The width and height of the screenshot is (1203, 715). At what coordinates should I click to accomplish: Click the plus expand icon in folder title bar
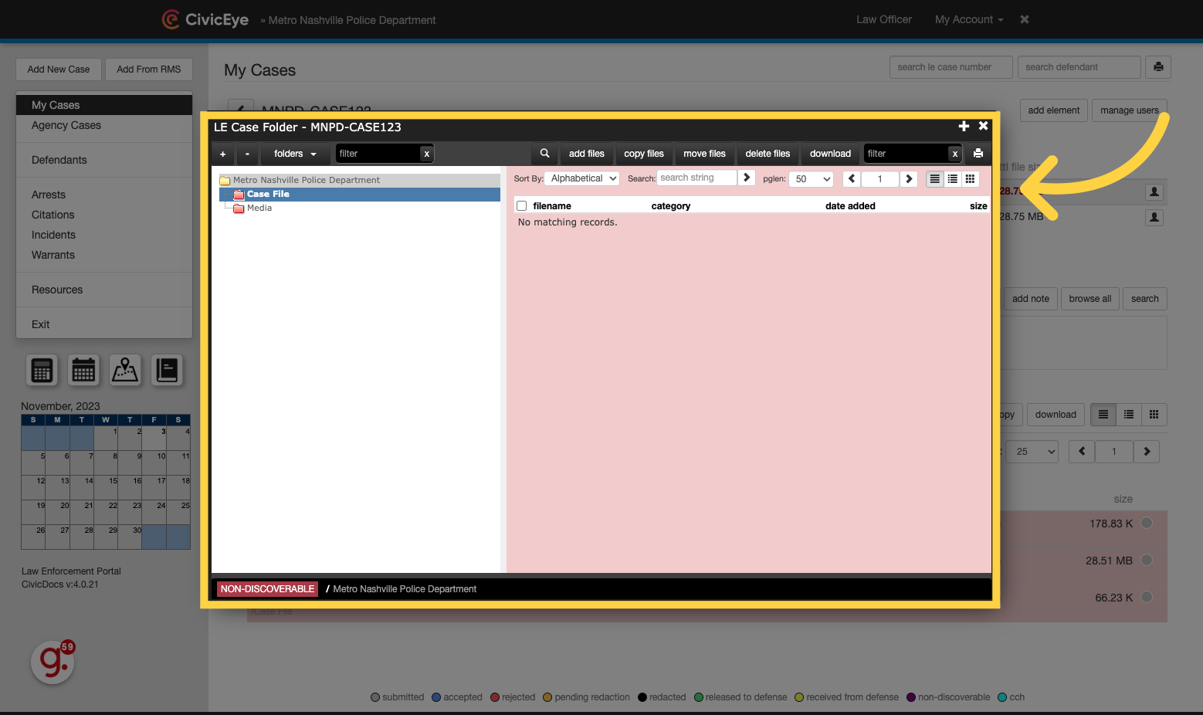pos(964,126)
